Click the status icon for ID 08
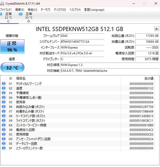 coord(4,116)
